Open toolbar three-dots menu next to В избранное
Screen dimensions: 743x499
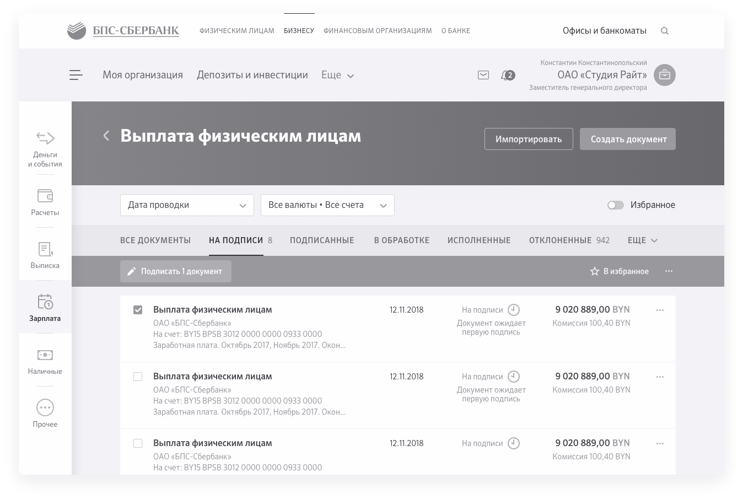point(669,271)
